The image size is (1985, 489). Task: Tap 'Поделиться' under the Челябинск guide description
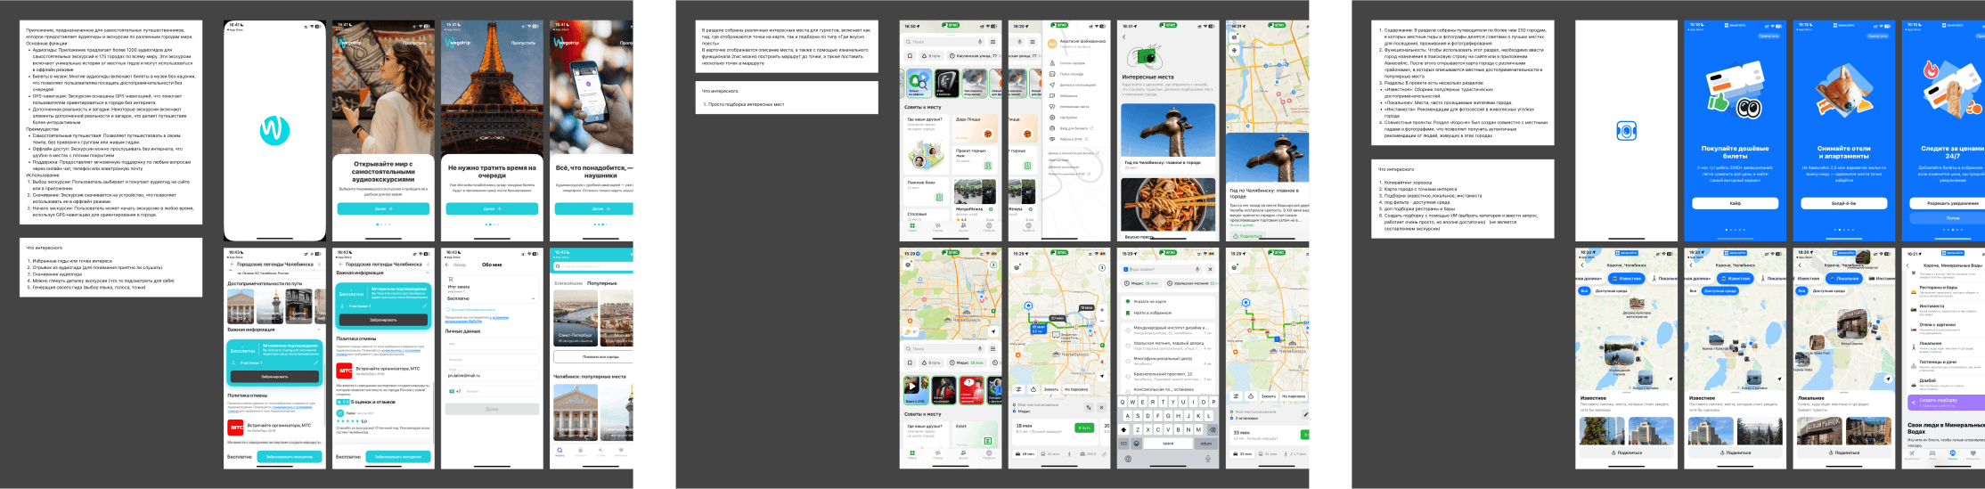(x=1247, y=236)
